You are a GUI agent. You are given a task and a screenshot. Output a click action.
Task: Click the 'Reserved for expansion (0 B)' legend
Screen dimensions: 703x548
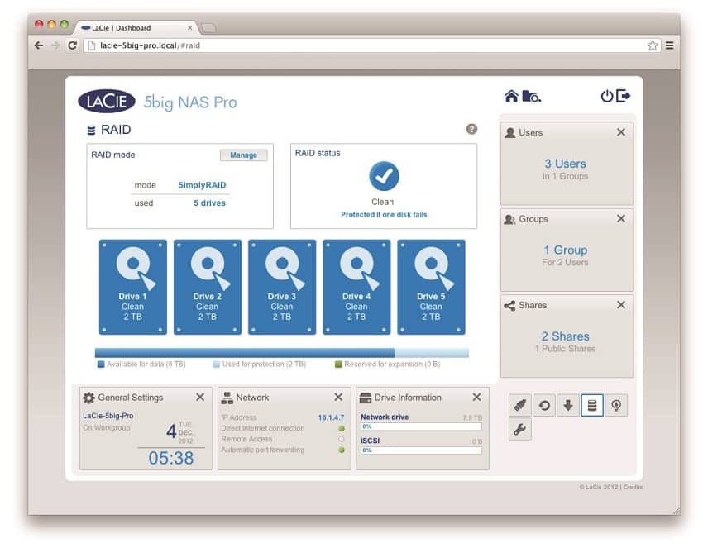click(x=388, y=365)
